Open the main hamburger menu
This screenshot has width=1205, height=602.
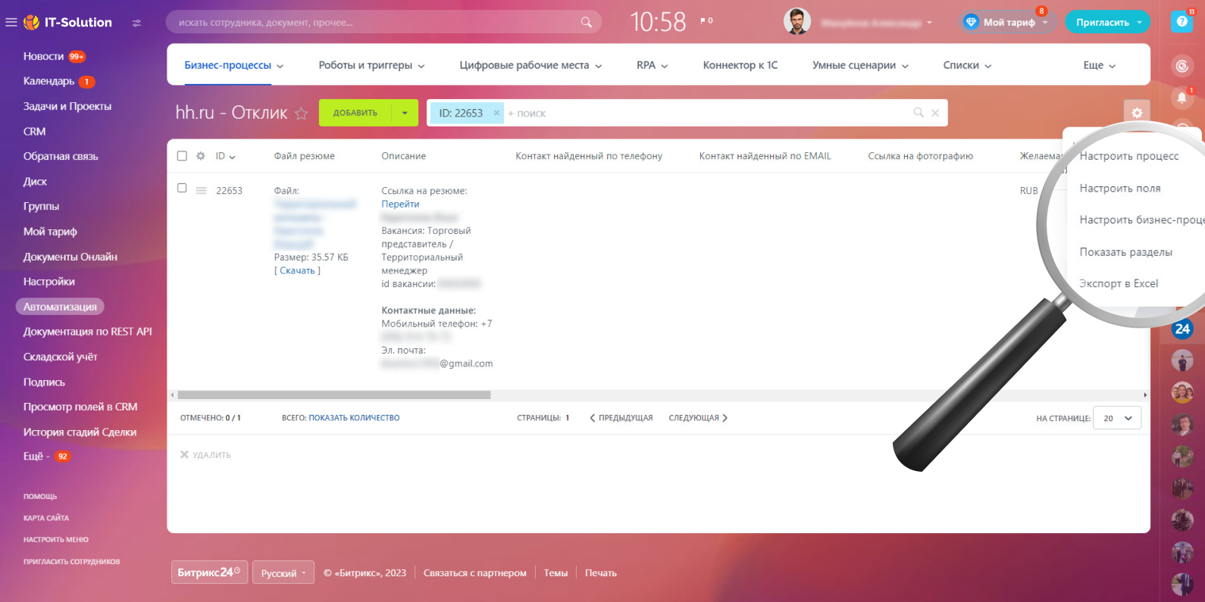point(11,23)
